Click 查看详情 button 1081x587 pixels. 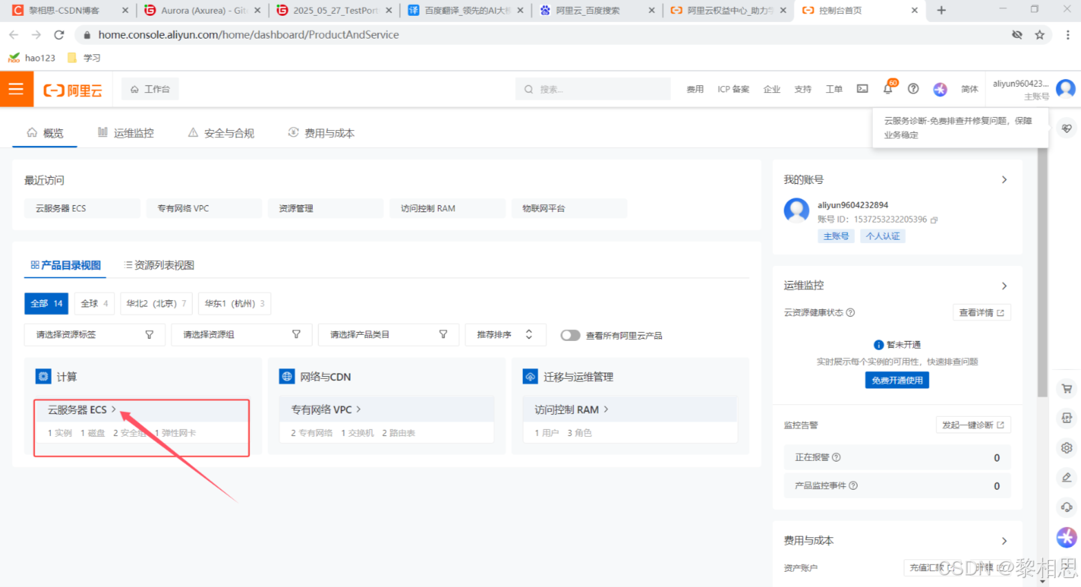[x=982, y=313]
